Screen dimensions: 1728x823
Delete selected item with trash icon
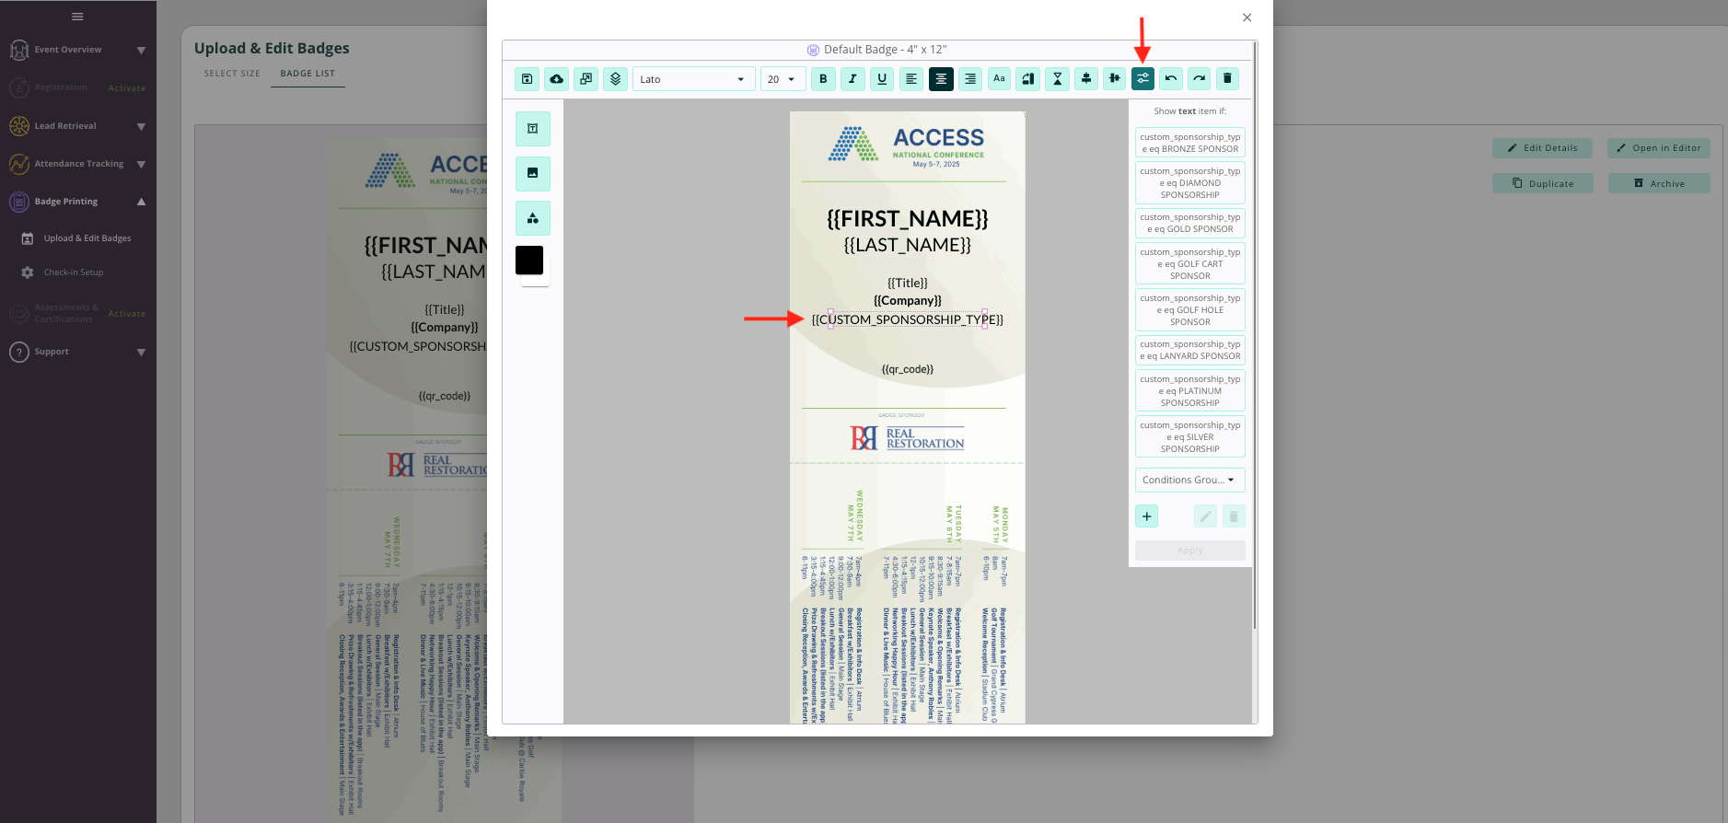pyautogui.click(x=1228, y=79)
